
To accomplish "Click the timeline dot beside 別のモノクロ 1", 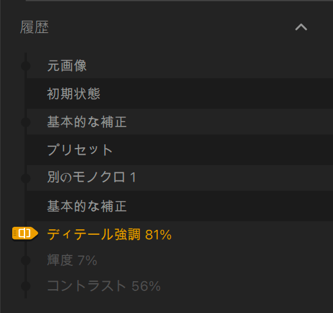I will point(26,178).
